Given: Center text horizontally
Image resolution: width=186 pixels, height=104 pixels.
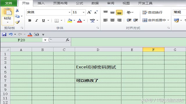Looking at the screenshot, I should click(x=112, y=20).
